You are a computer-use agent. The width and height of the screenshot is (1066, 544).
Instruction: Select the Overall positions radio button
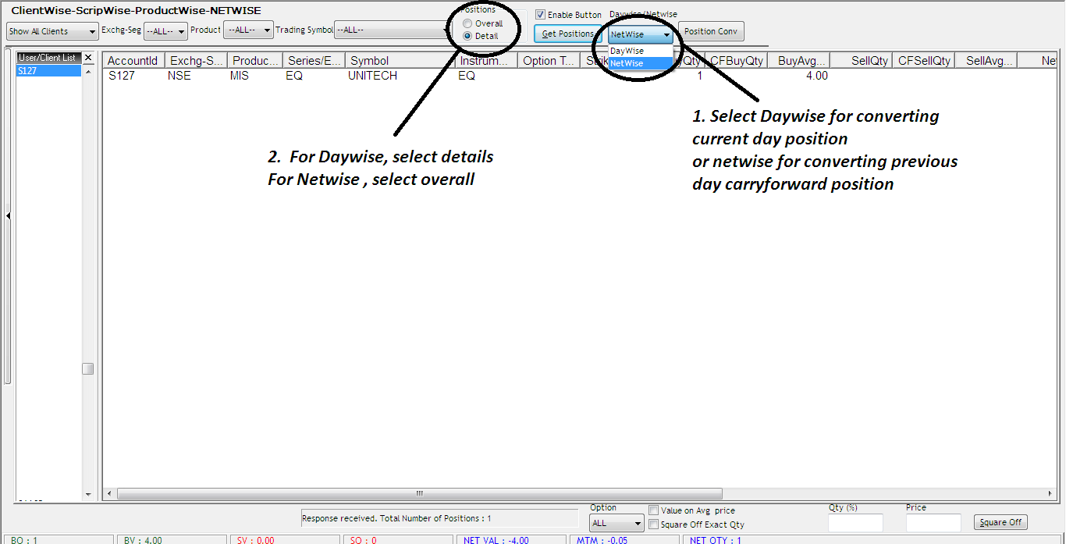click(x=467, y=23)
